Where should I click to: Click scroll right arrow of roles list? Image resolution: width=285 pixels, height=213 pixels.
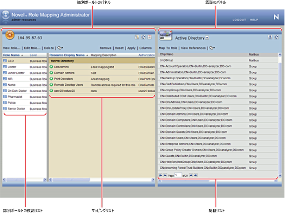pyautogui.click(x=45, y=179)
